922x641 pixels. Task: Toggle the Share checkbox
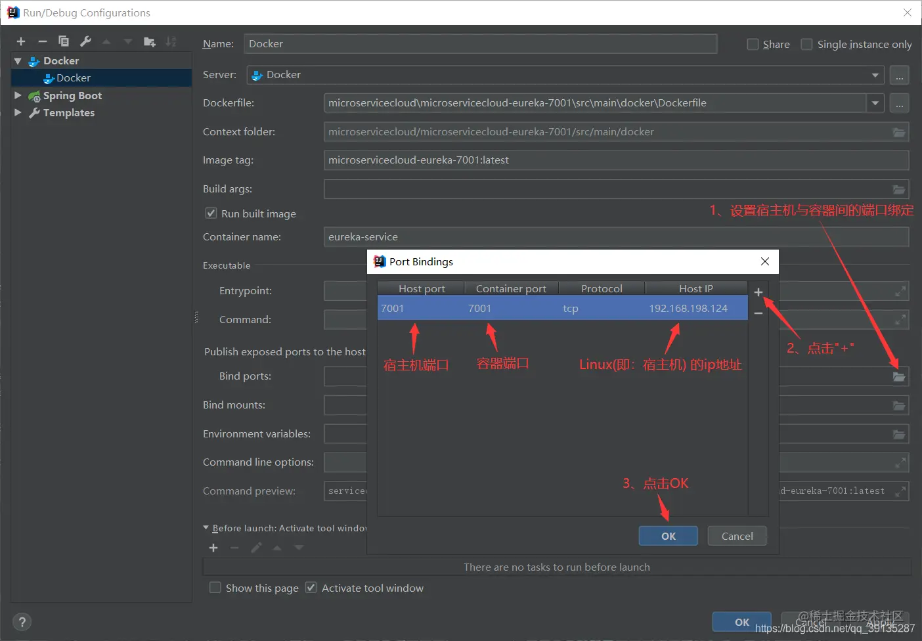click(753, 44)
